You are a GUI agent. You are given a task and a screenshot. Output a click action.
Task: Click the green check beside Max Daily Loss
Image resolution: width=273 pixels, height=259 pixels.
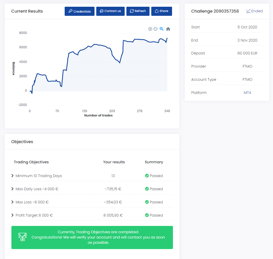coord(147,189)
